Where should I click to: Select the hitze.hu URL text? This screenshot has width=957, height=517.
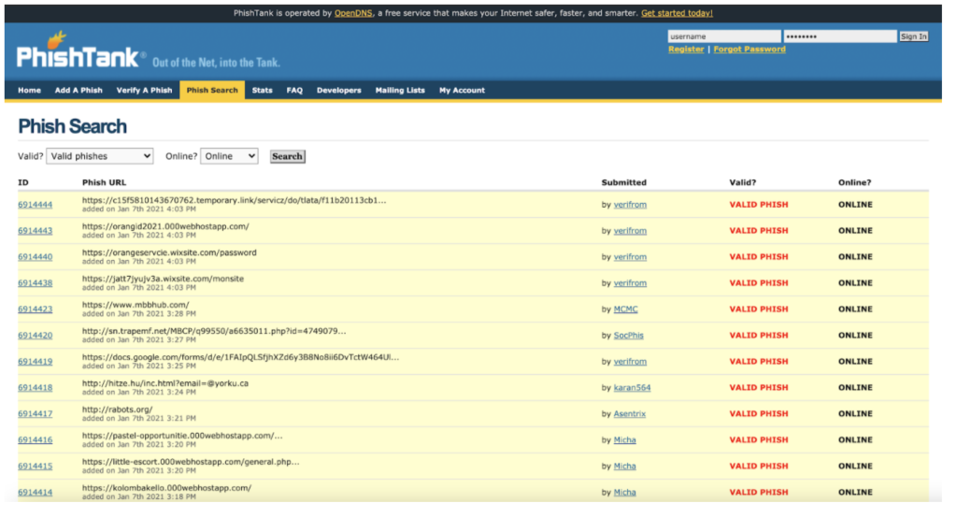pyautogui.click(x=164, y=384)
